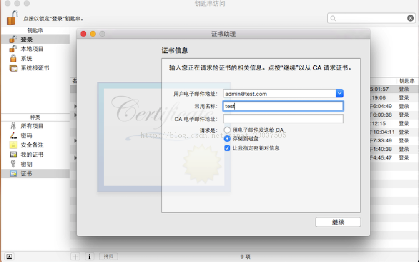This screenshot has width=419, height=262.
Task: Select the 登录 keychain in sidebar
Action: tap(35, 40)
